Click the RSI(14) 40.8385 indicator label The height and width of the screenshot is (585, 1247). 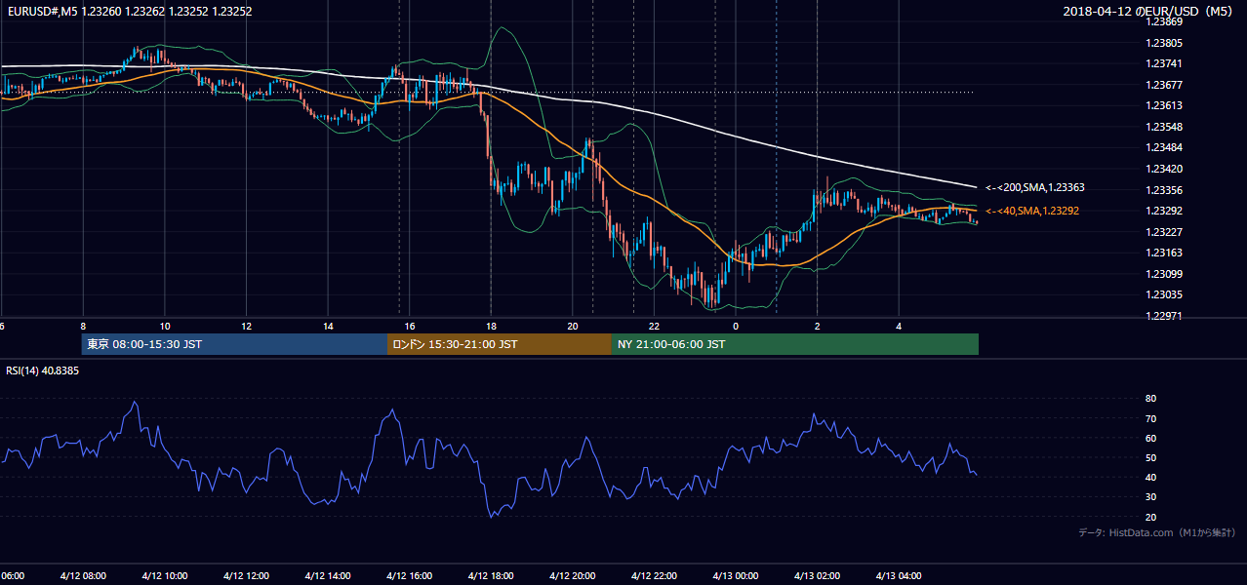click(x=43, y=370)
